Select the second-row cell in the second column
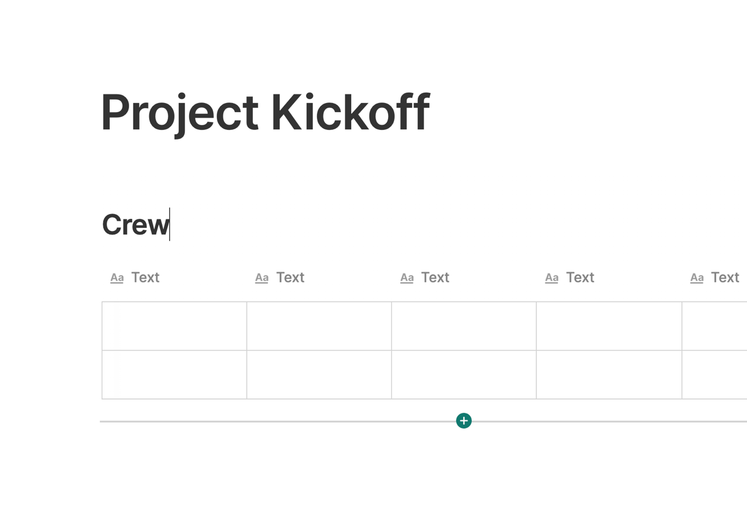 [320, 375]
